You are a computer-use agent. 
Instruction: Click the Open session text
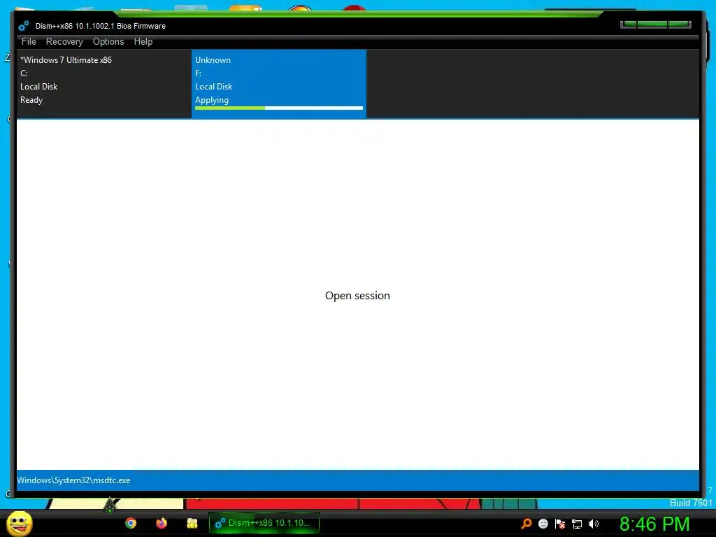pos(357,296)
